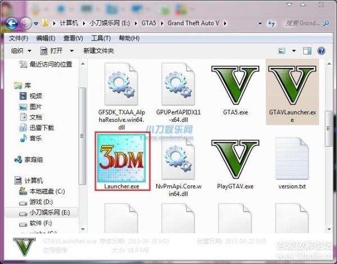Image resolution: width=337 pixels, height=264 pixels.
Task: Select 库 in navigation pane
Action: (22, 85)
